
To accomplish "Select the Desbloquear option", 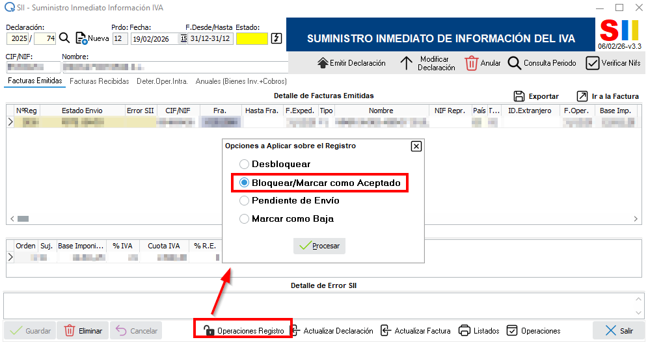I will 275,164.
